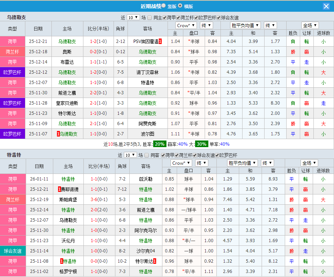
Task: Click the red "1" icon beside 乌德勒支 on 25-11-07
Action: pos(58,134)
